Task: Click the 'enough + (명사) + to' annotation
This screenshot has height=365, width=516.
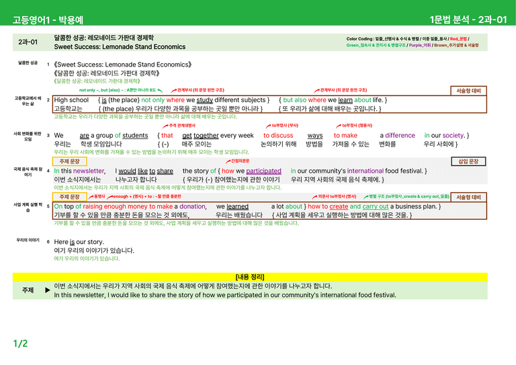Action: click(x=147, y=196)
